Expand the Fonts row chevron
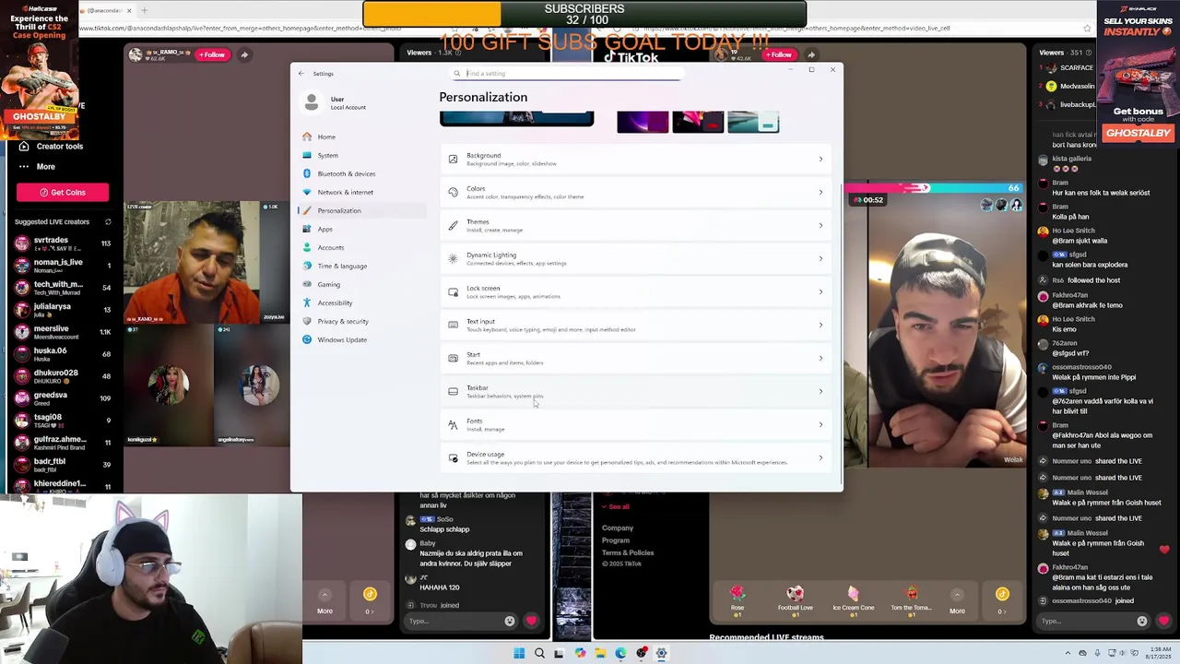Screen dimensions: 1180x664 [820, 424]
